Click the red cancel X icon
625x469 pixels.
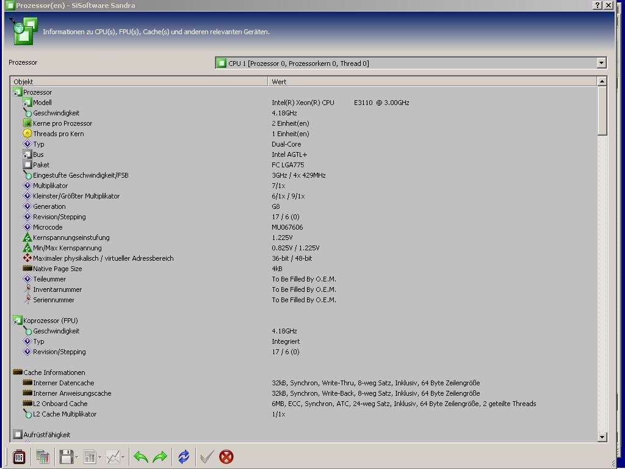(226, 457)
